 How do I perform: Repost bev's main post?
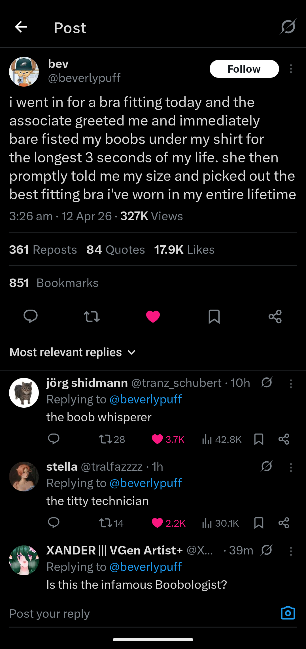click(92, 316)
